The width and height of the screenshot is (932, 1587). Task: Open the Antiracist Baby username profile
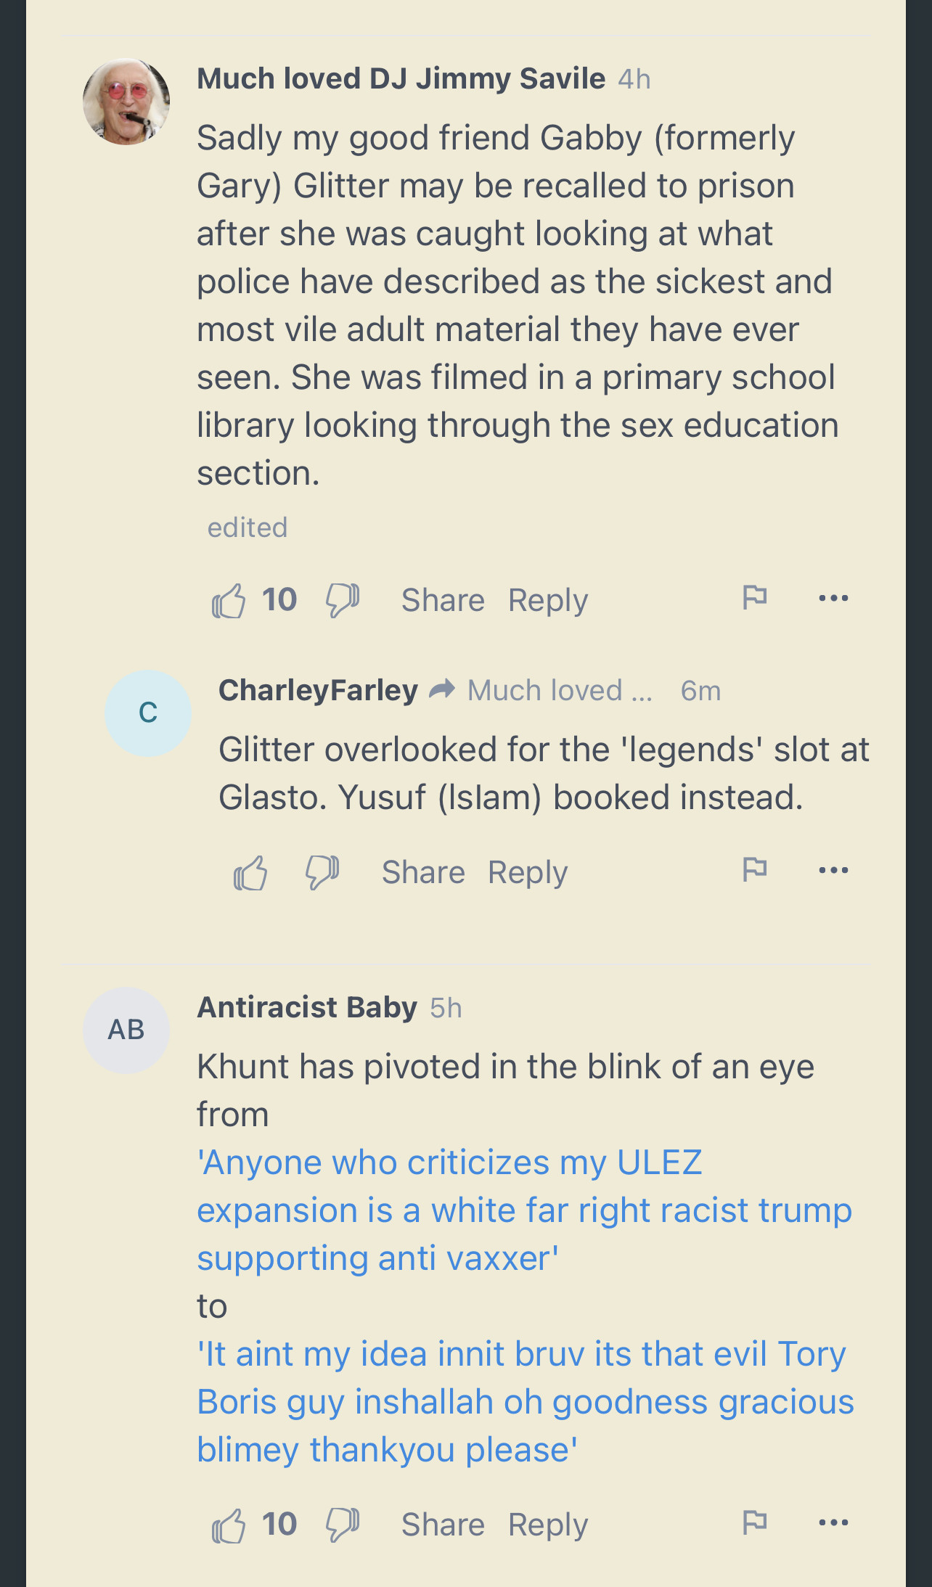pyautogui.click(x=307, y=1008)
